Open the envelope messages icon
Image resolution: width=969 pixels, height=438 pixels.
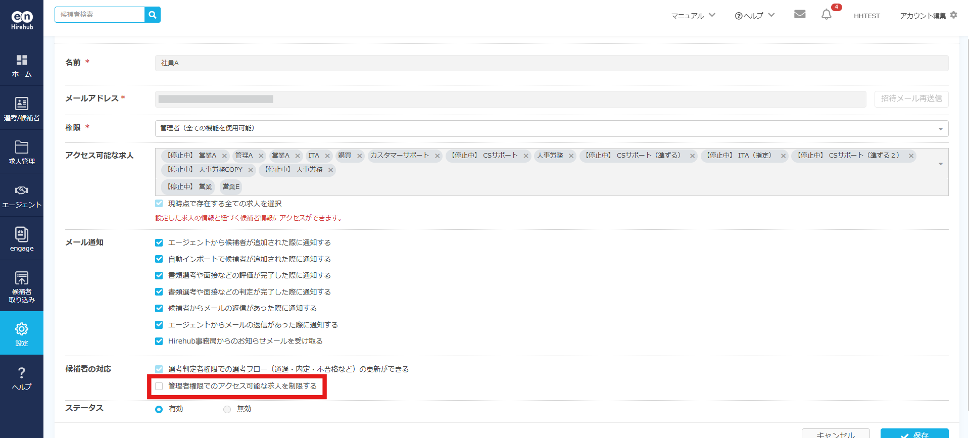(x=799, y=15)
